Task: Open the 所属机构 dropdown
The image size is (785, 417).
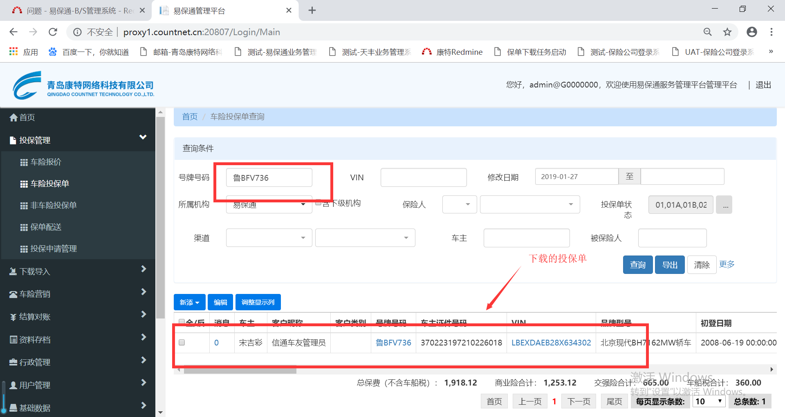Action: pos(269,205)
